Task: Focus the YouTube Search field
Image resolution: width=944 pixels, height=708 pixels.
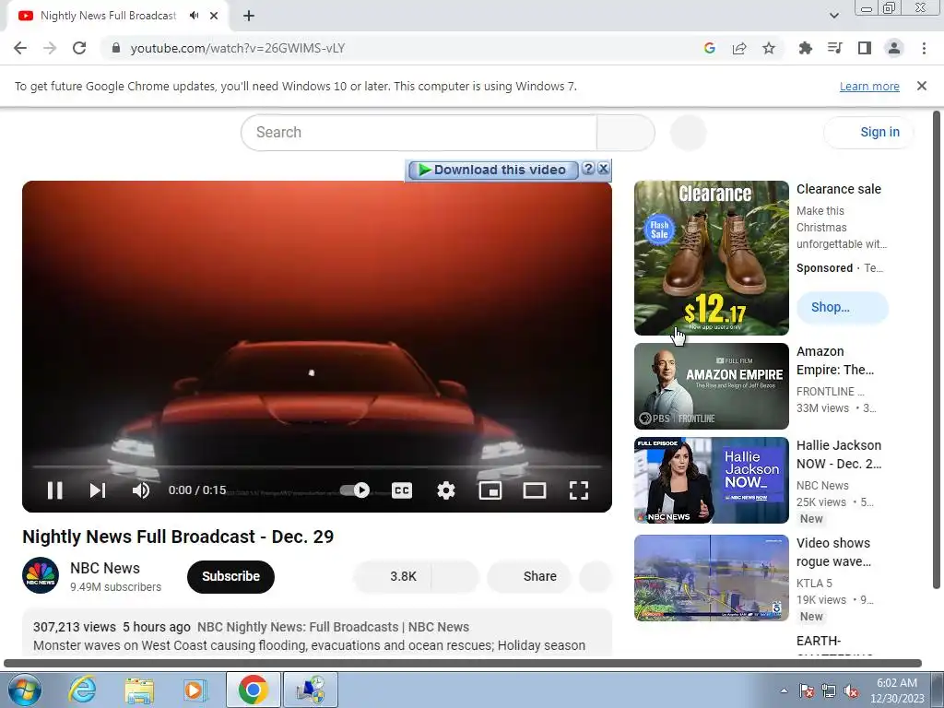Action: click(x=419, y=133)
